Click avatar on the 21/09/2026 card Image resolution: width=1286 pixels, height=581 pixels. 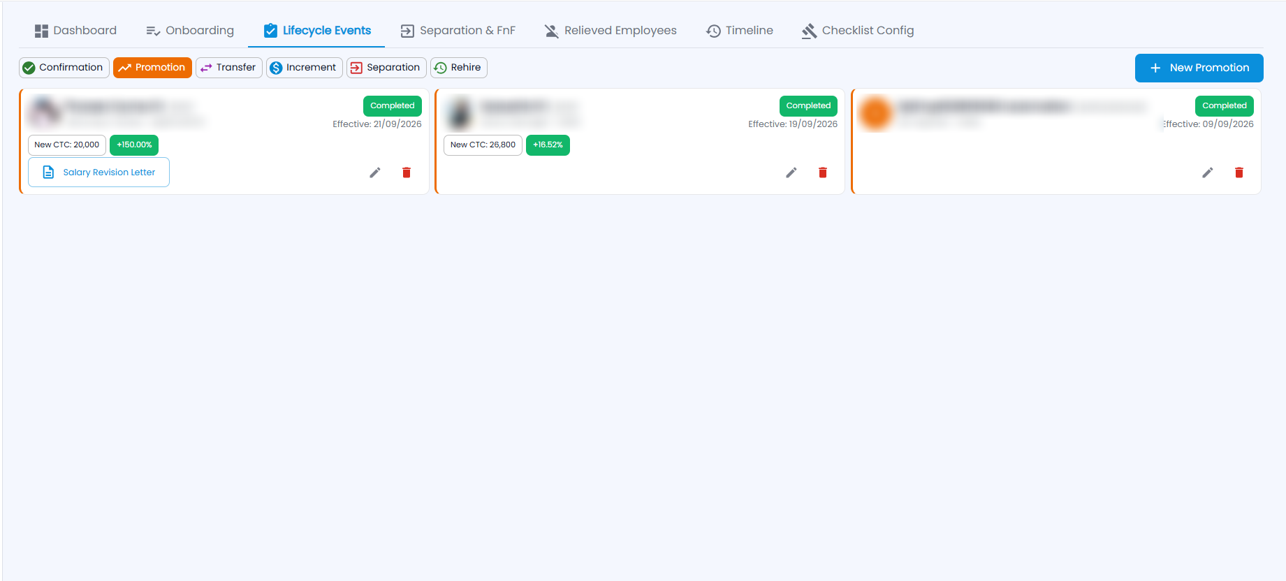(43, 112)
